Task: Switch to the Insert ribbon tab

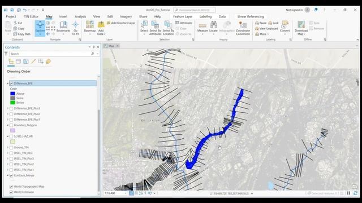Action: [63, 16]
